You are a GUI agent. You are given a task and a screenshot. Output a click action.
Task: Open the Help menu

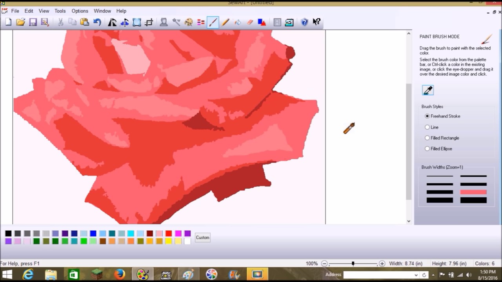click(121, 11)
